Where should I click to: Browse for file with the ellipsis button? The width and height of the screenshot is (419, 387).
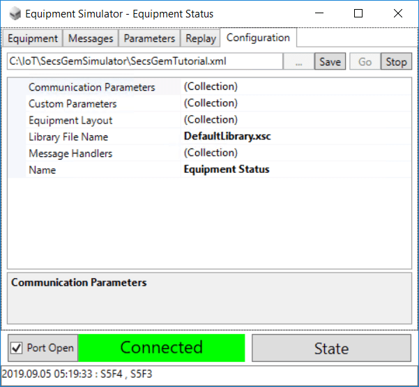click(299, 61)
